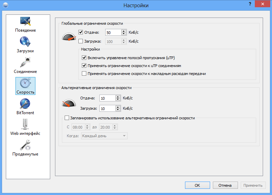Confirm settings with the OK button
Viewport: 272px width, 195px height.
[x=197, y=185]
